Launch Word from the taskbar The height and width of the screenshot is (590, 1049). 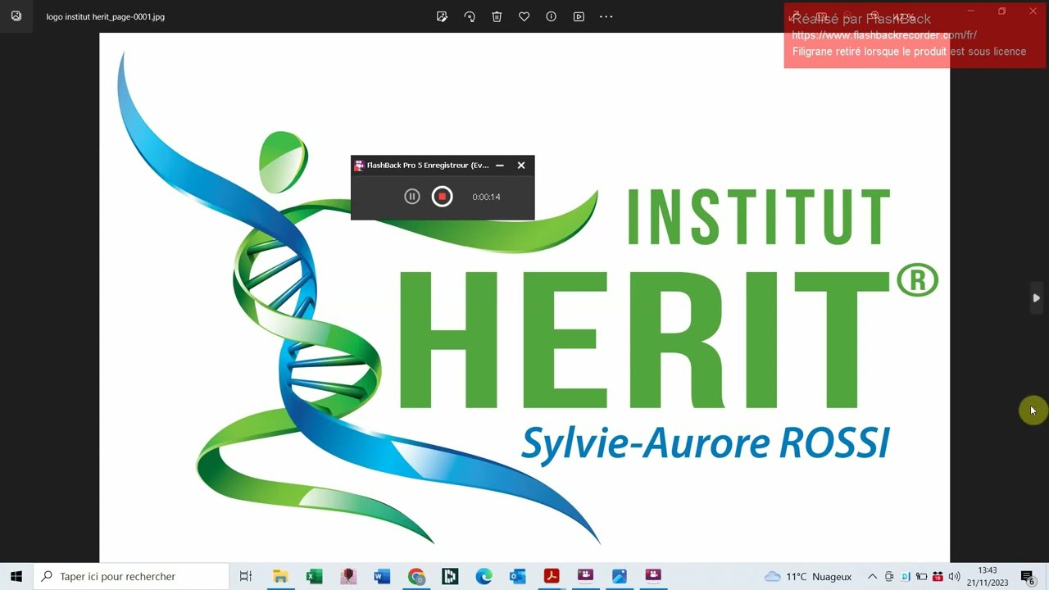382,576
